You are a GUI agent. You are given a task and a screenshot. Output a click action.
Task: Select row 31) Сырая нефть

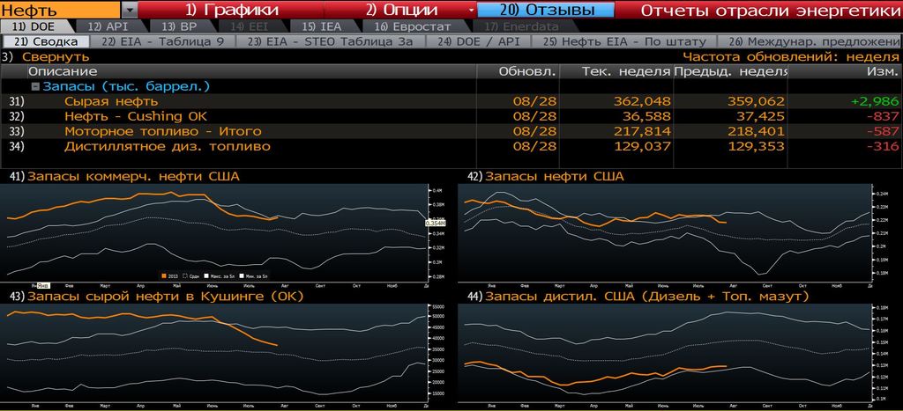tap(451, 101)
